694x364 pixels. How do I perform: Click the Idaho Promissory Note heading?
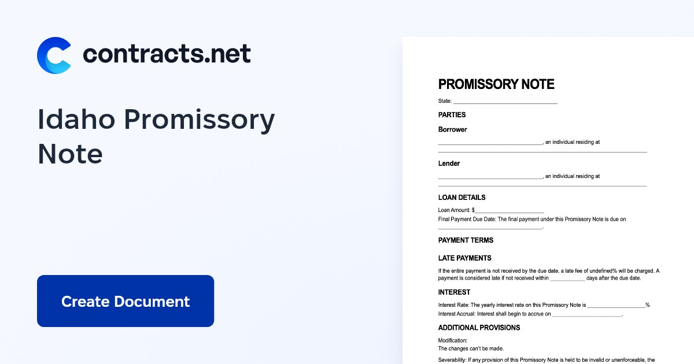pyautogui.click(x=156, y=137)
